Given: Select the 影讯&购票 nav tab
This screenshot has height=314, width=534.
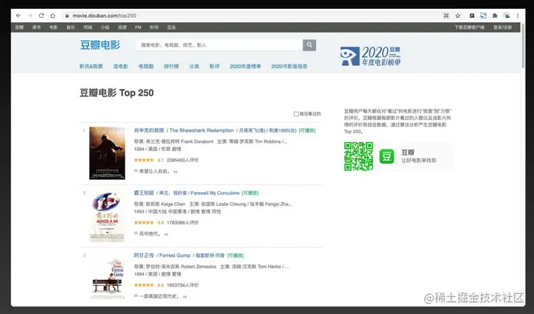Looking at the screenshot, I should point(91,67).
